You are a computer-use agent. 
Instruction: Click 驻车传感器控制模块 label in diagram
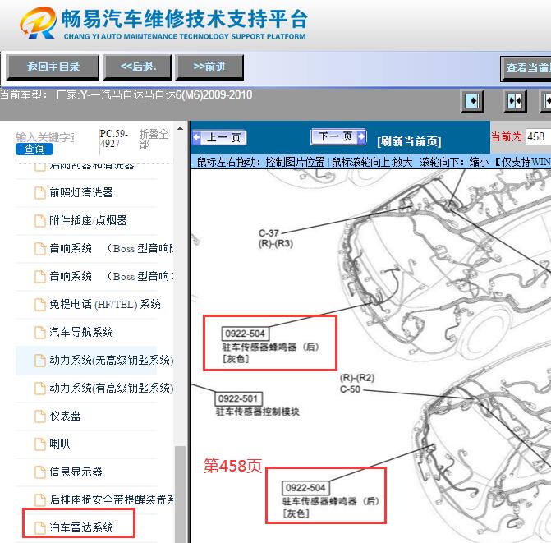coord(258,412)
